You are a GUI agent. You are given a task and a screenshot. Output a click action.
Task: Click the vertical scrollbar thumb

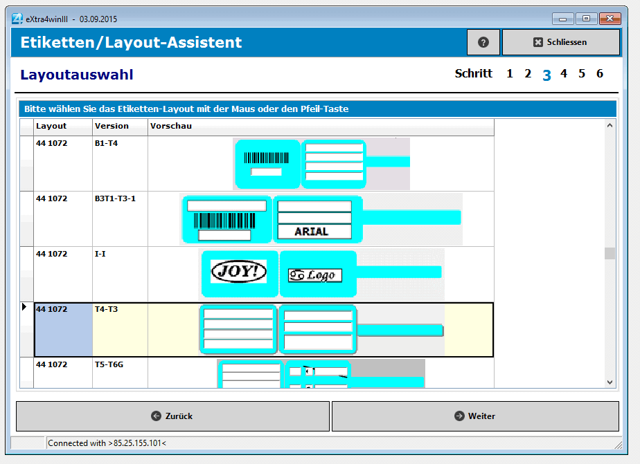pyautogui.click(x=610, y=253)
